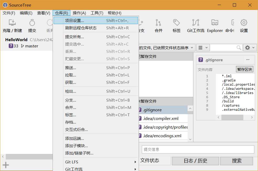The height and width of the screenshot is (171, 258).
Task: Select 标签... menu item
Action: pos(96,115)
